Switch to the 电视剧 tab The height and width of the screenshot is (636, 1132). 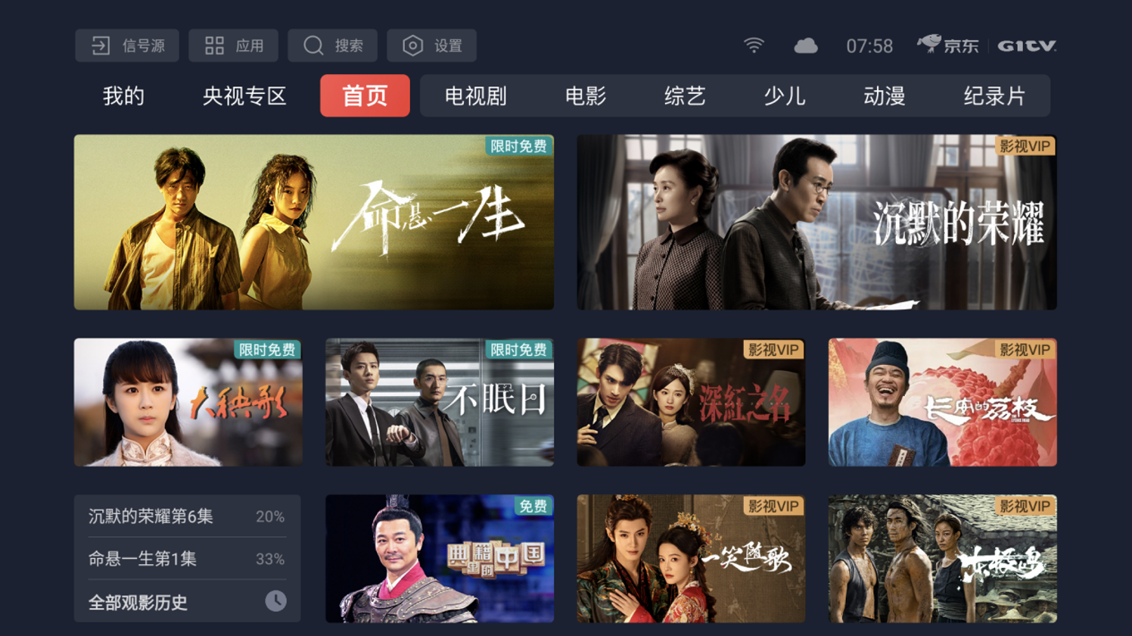475,96
